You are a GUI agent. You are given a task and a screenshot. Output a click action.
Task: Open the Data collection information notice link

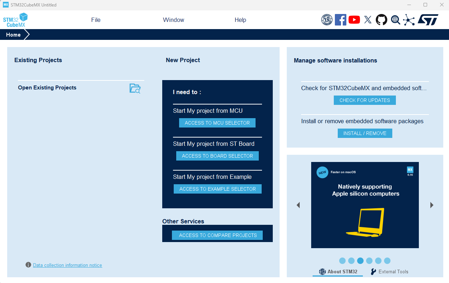point(67,265)
